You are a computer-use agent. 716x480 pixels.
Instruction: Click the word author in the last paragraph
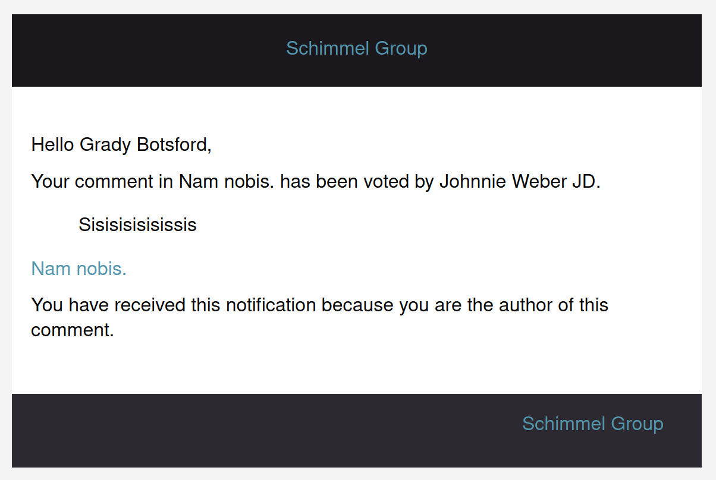530,305
